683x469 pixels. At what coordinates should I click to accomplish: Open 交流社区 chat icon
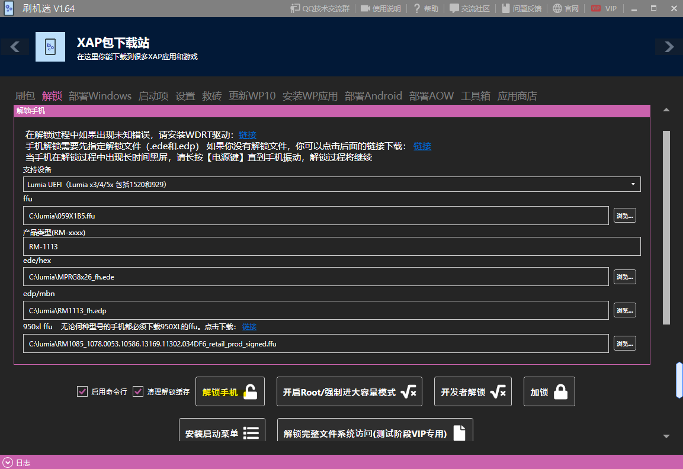pyautogui.click(x=454, y=8)
